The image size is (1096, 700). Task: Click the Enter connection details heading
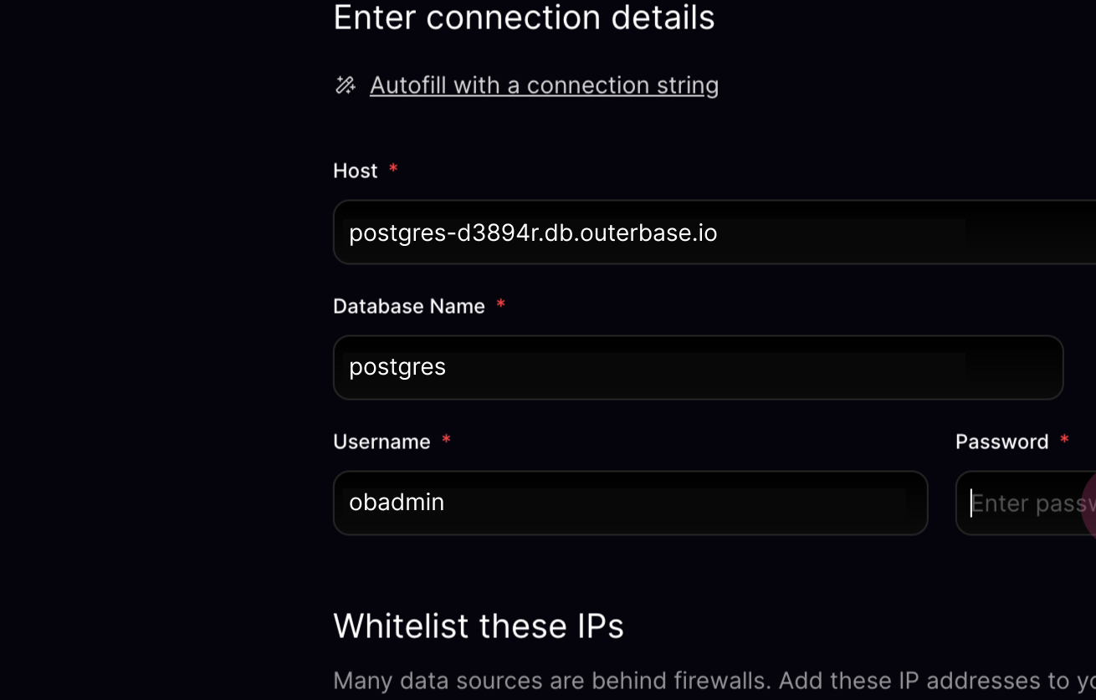pos(524,17)
